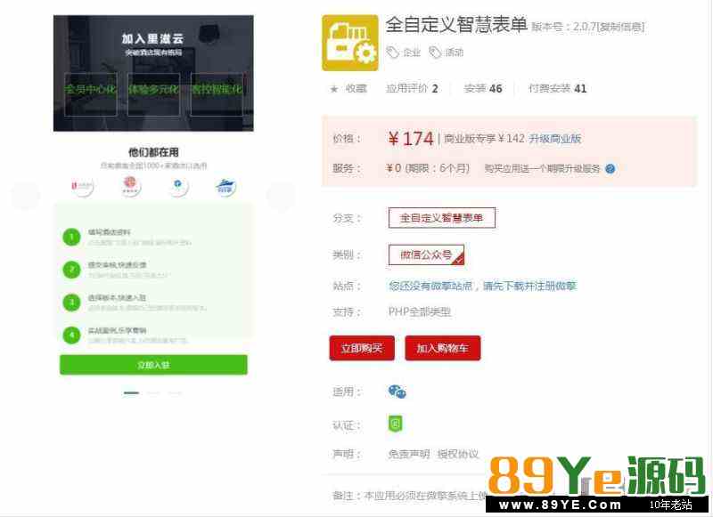Viewport: 713px width, 517px height.
Task: Click the 付费安装 41 count text
Action: tap(557, 88)
